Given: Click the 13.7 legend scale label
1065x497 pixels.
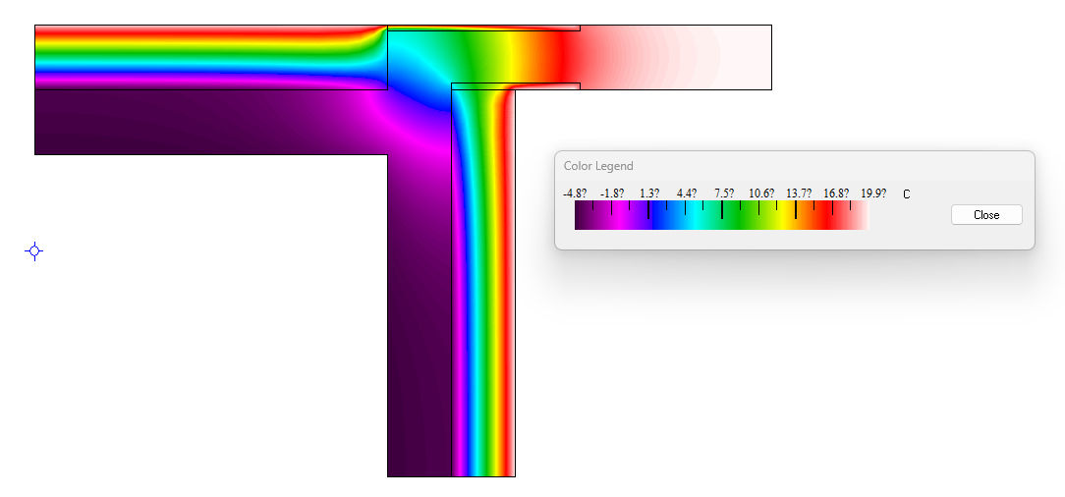Looking at the screenshot, I should pyautogui.click(x=799, y=193).
